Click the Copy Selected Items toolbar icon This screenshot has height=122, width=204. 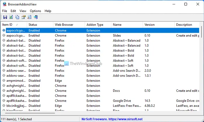tap(17, 17)
